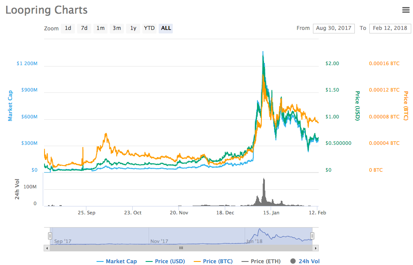The height and width of the screenshot is (265, 413).
Task: Click the navigator scrollbar right arrow
Action: (316, 248)
